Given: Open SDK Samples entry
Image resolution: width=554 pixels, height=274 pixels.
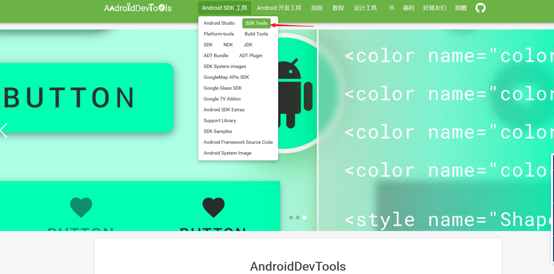Looking at the screenshot, I should [x=218, y=131].
